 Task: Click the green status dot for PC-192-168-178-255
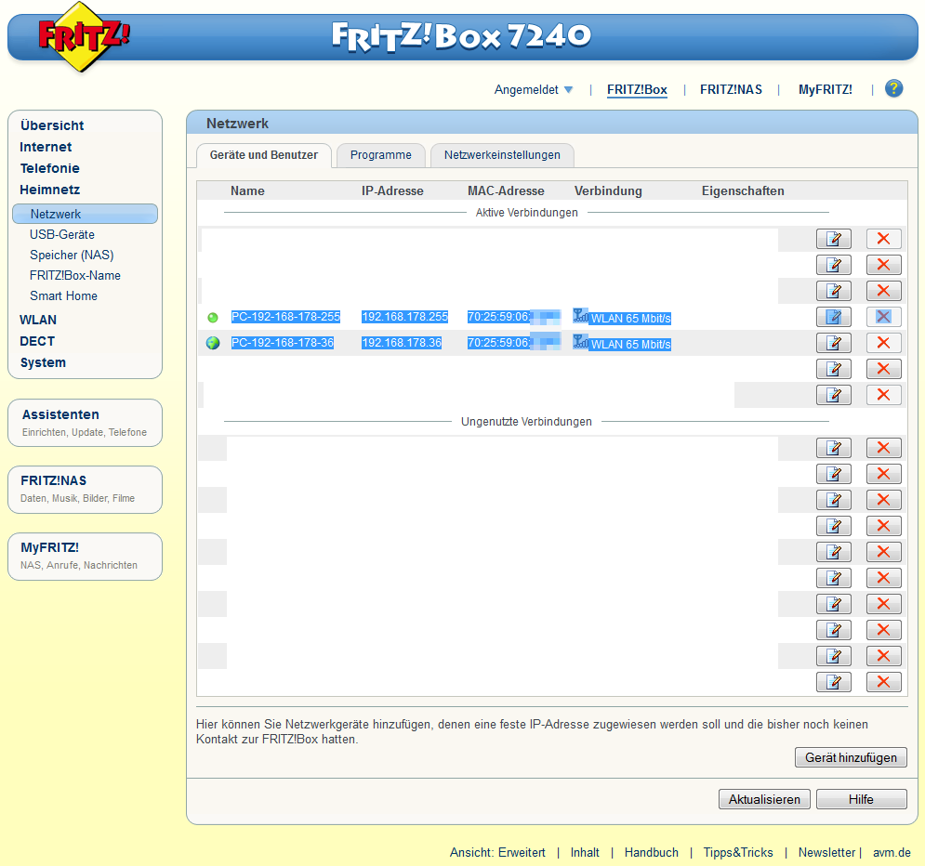(213, 317)
